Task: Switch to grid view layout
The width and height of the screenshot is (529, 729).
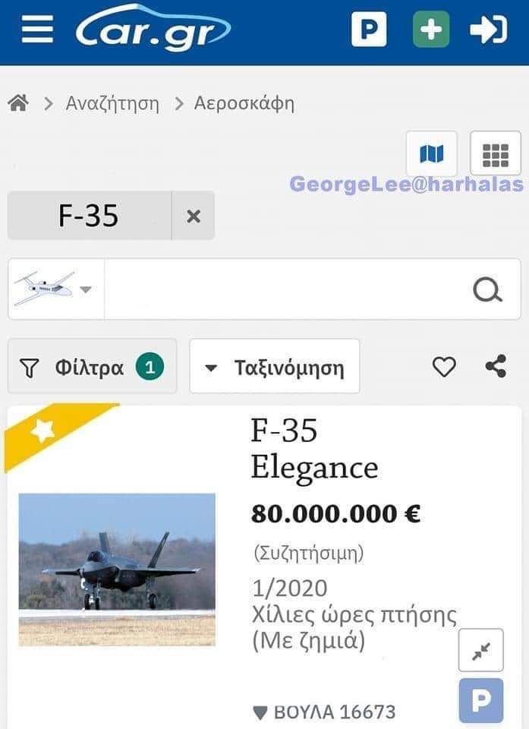Action: (x=496, y=154)
